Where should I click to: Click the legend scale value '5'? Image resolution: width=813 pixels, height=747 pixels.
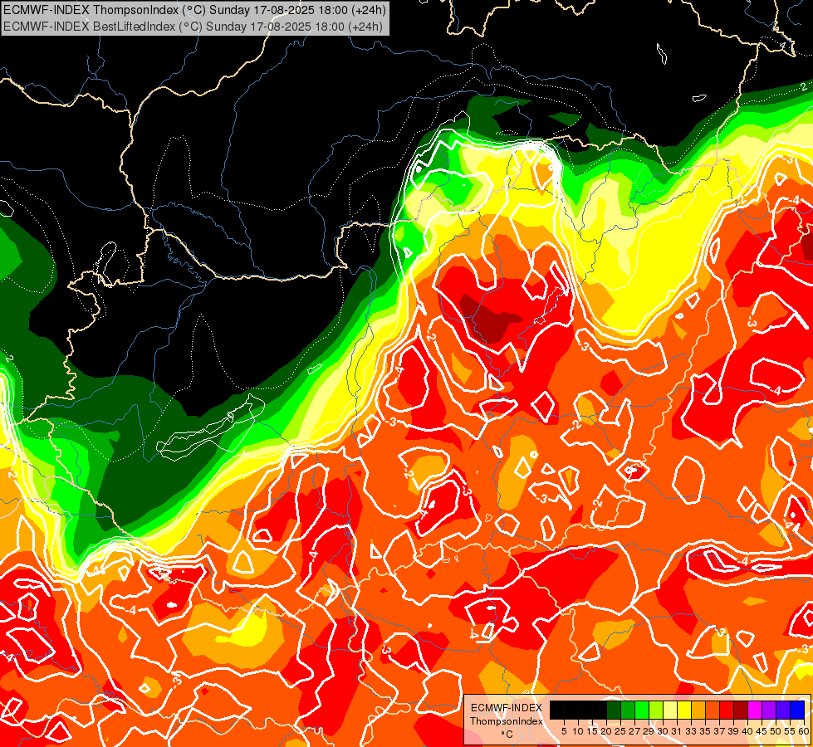click(564, 731)
